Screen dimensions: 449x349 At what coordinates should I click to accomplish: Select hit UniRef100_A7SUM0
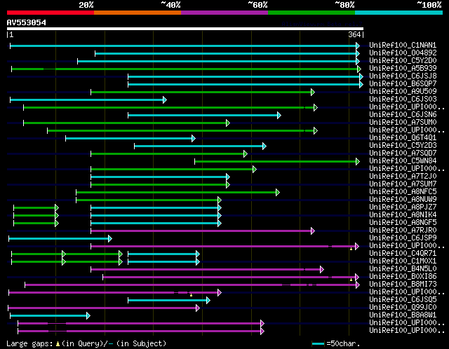click(403, 123)
